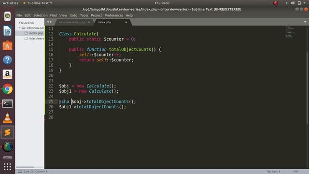Select the index.php tab
The width and height of the screenshot is (309, 174).
[x=105, y=22]
